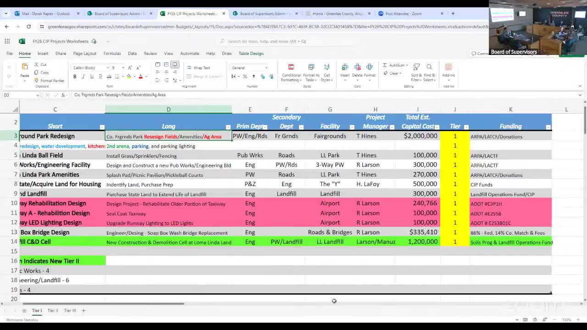Click the Format Painter icon
The width and height of the screenshot is (587, 330).
point(37,81)
